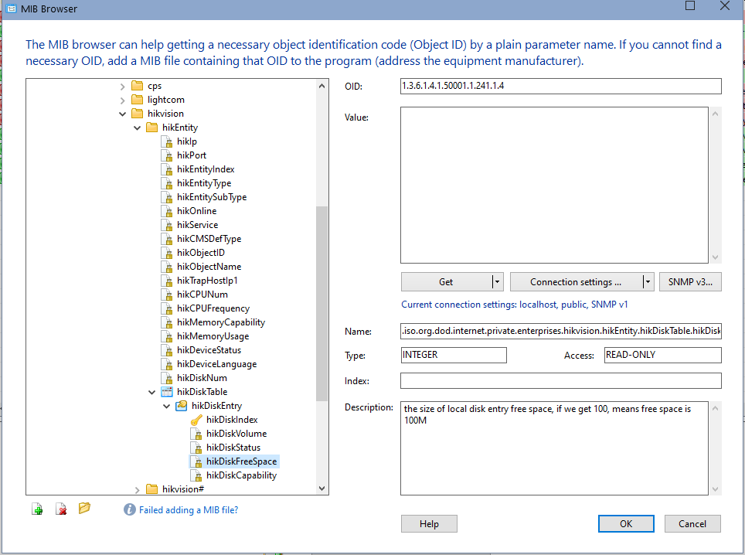
Task: Click the hikPort node icon
Action: click(167, 155)
